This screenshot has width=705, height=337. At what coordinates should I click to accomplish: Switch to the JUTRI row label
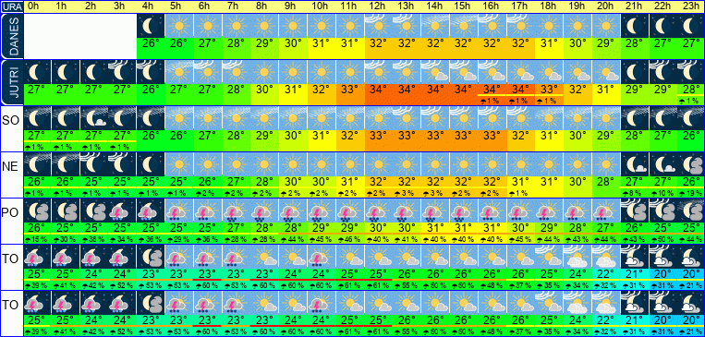pyautogui.click(x=11, y=83)
